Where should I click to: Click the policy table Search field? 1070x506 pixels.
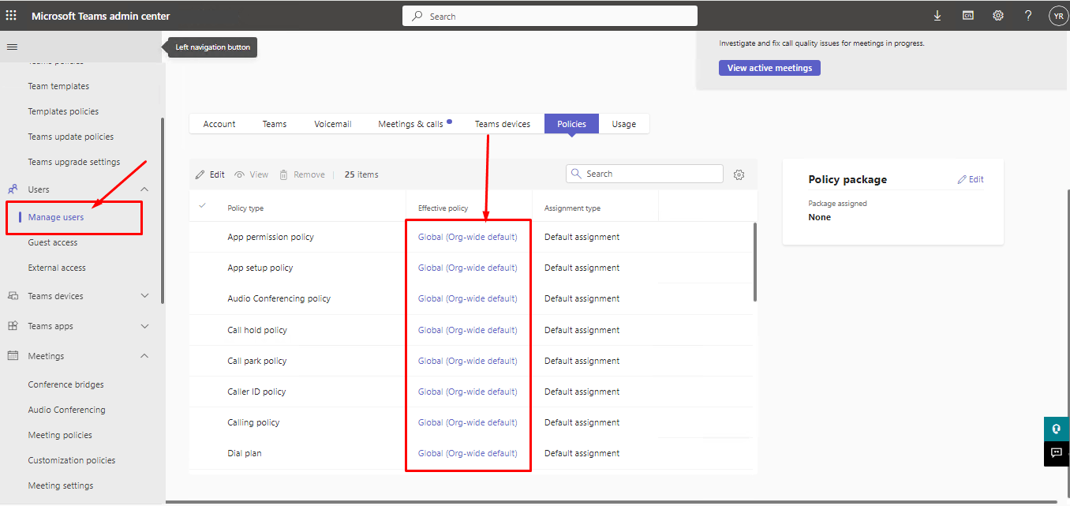(x=645, y=174)
